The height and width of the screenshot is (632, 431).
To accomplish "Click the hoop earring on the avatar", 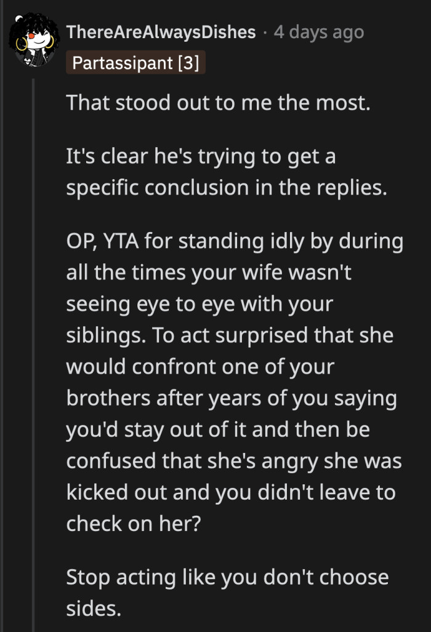I will pyautogui.click(x=21, y=46).
